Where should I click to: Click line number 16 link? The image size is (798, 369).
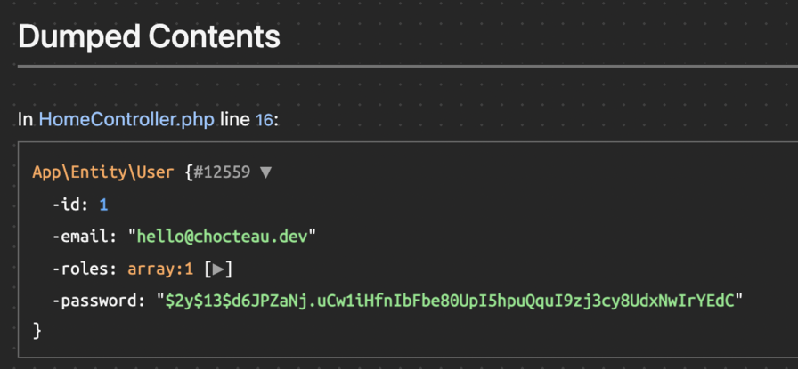tap(264, 119)
